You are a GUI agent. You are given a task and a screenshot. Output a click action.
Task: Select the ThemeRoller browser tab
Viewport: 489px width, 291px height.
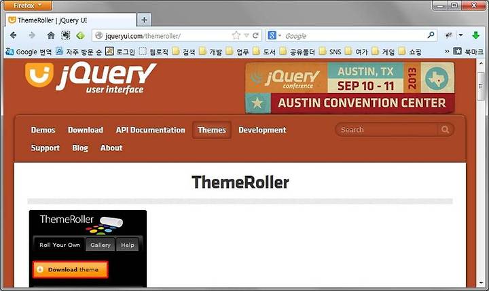(x=71, y=20)
